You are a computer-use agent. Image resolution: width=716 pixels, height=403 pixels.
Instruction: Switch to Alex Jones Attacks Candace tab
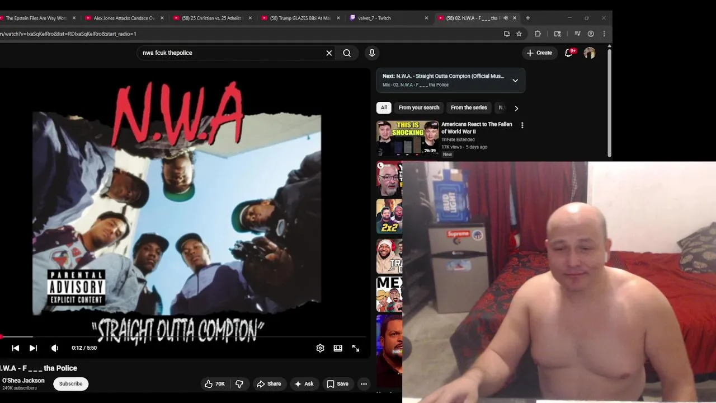tap(124, 18)
